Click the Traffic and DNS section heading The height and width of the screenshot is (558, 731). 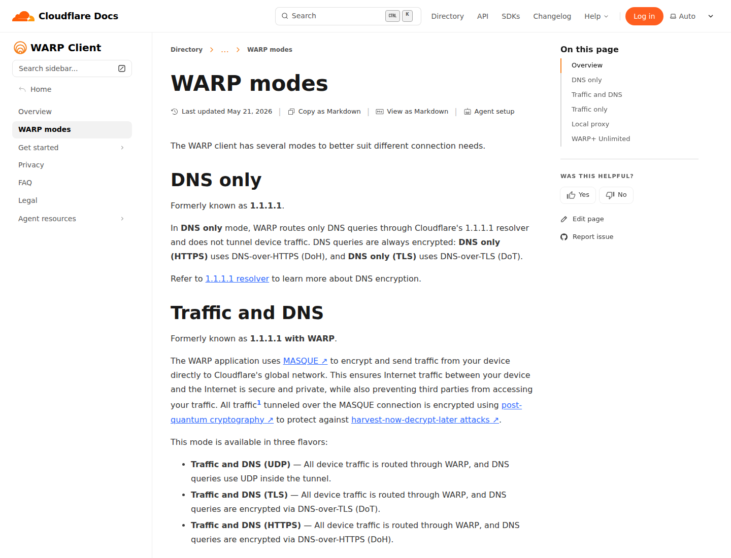point(247,313)
